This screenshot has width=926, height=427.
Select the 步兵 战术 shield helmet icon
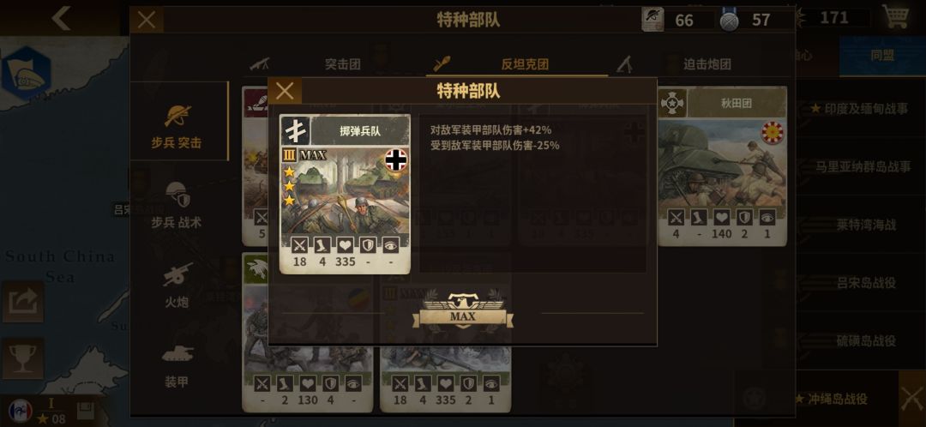coord(177,195)
